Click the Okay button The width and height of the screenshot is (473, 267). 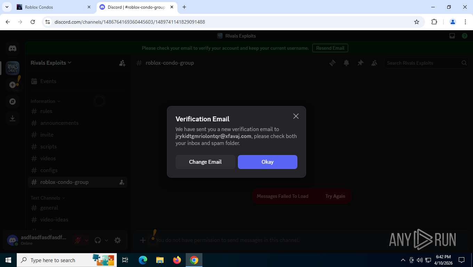(x=267, y=162)
